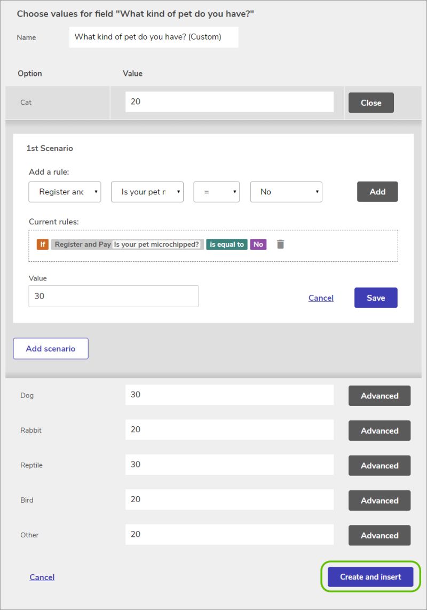Edit the field Name input
Screen dimensions: 427x610
[154, 37]
